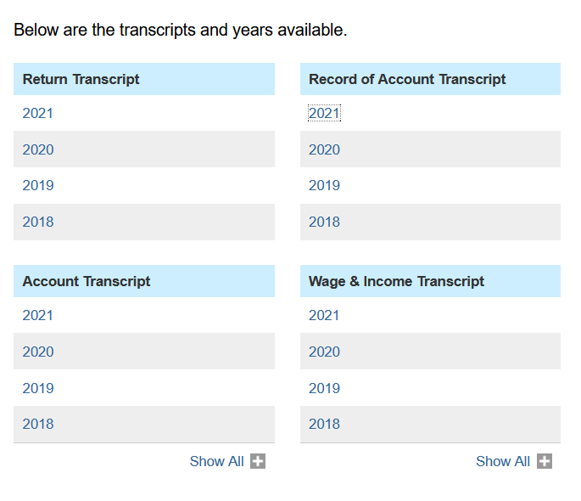Open focused 2021 Record of Account Transcript
The height and width of the screenshot is (501, 581).
click(x=324, y=113)
